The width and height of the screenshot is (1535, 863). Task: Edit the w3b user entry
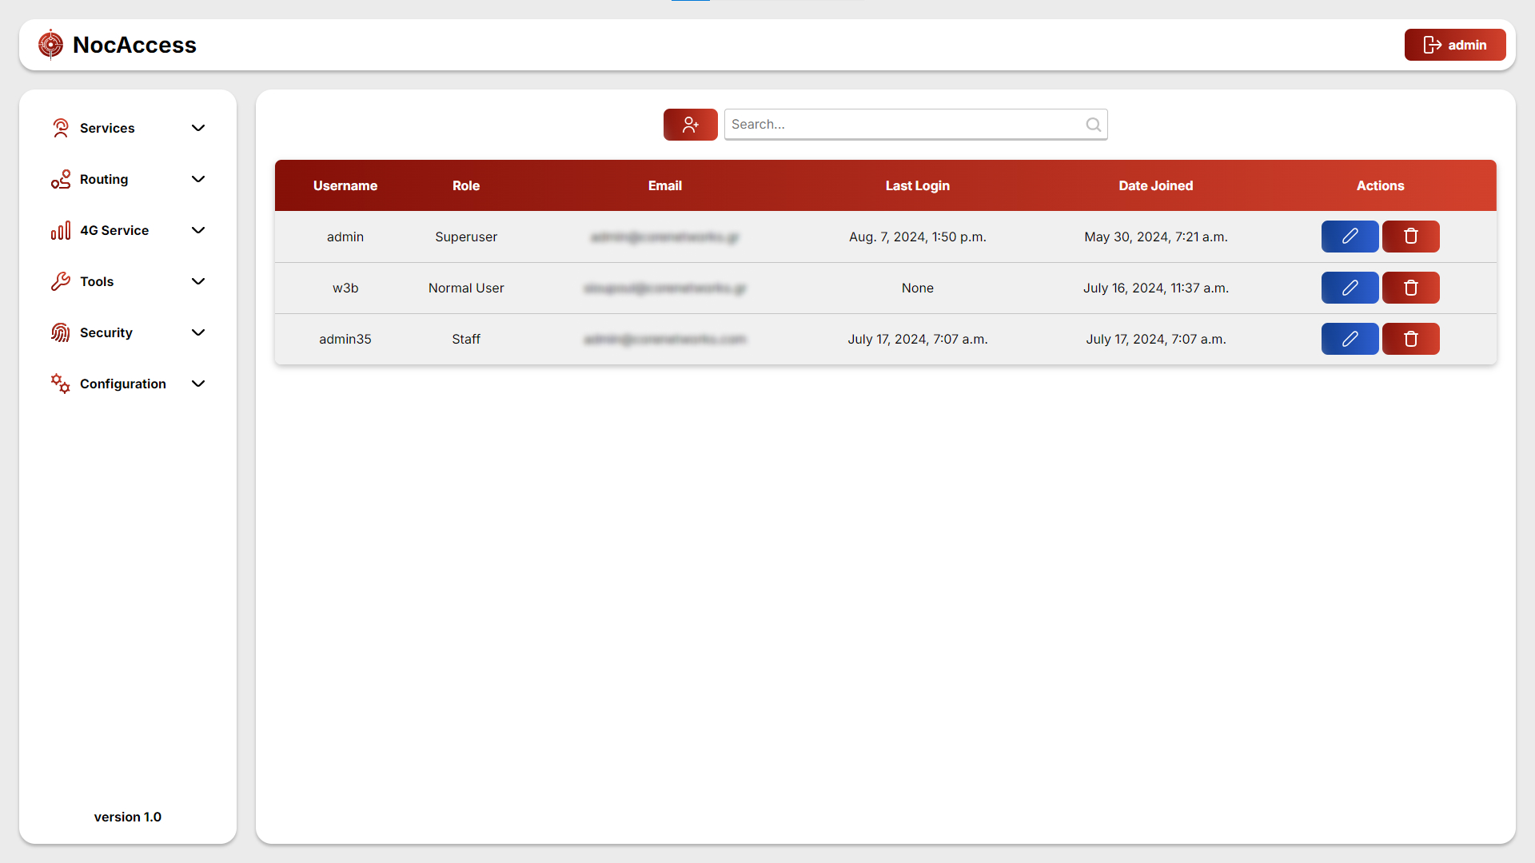(x=1350, y=288)
